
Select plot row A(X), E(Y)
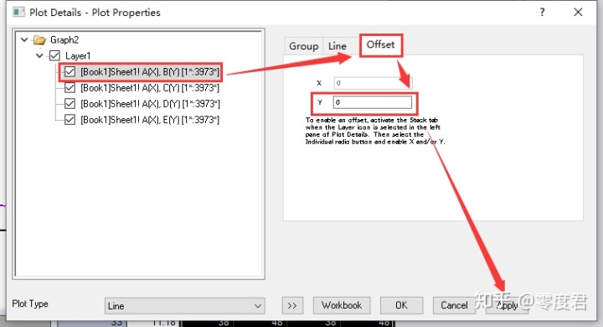point(150,120)
